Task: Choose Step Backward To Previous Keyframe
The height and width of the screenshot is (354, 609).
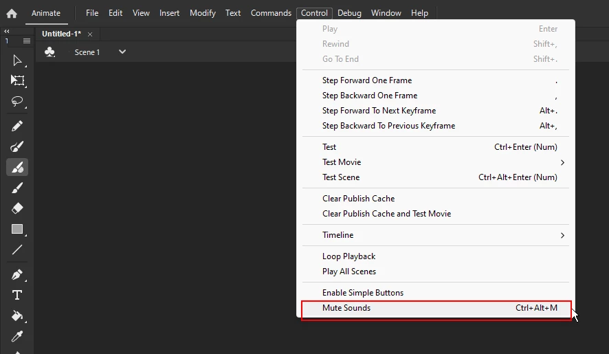Action: click(x=435, y=126)
